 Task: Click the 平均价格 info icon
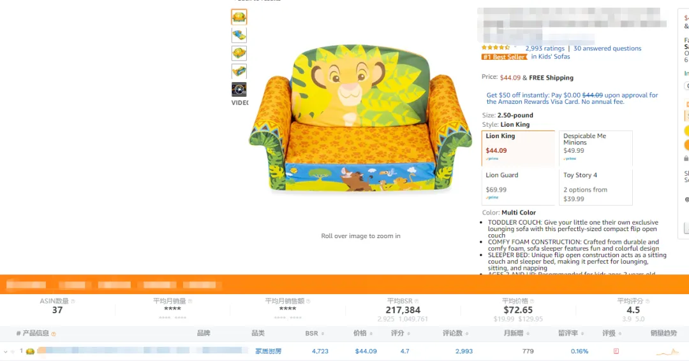[x=532, y=301]
